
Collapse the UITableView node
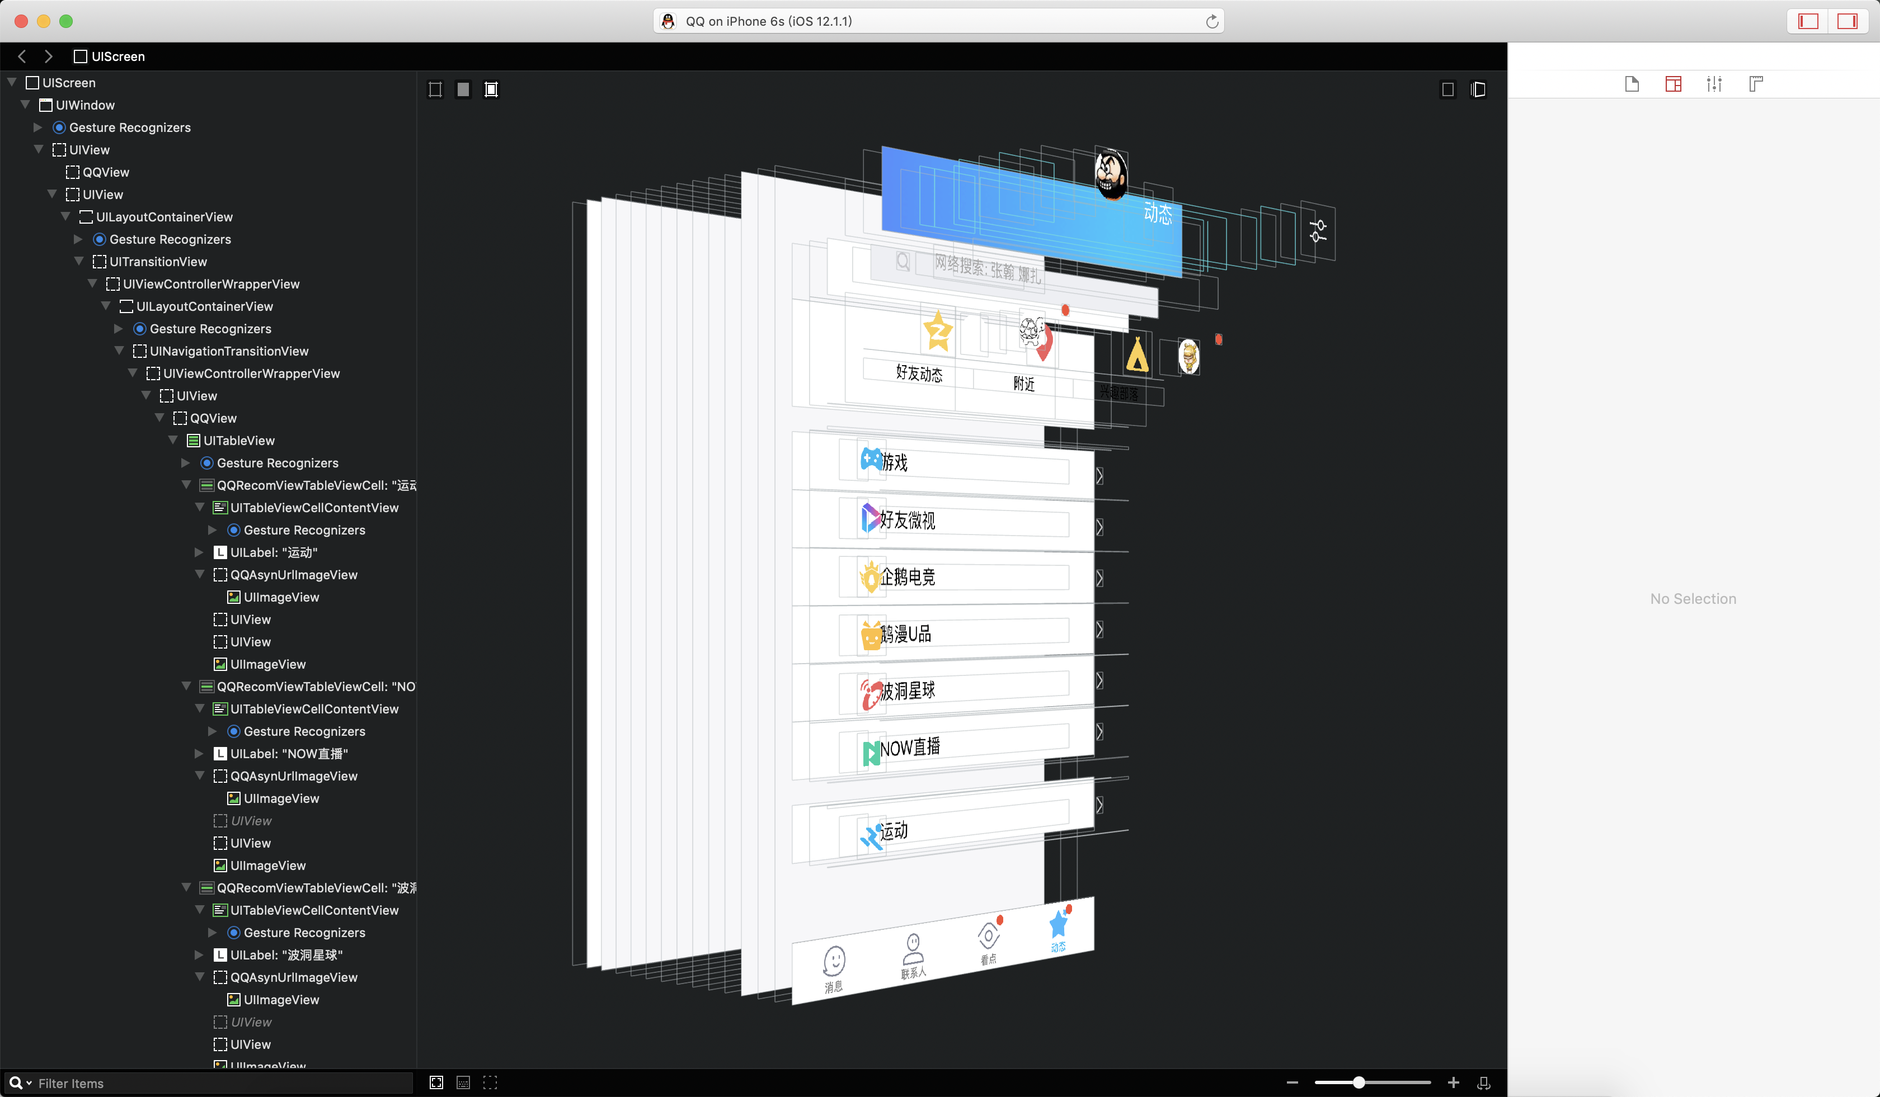tap(173, 439)
